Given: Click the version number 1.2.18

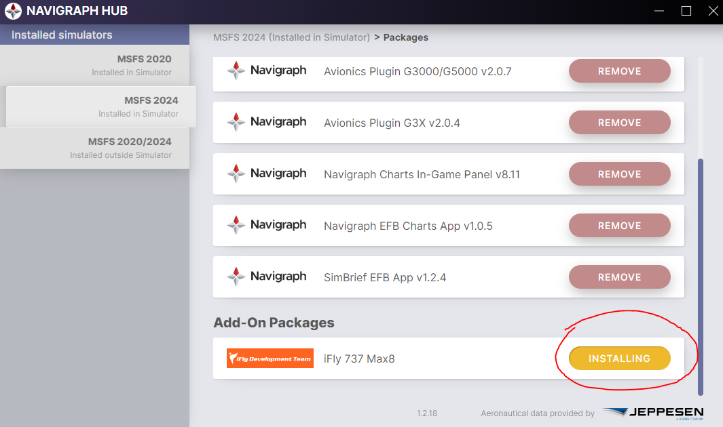Looking at the screenshot, I should [427, 413].
